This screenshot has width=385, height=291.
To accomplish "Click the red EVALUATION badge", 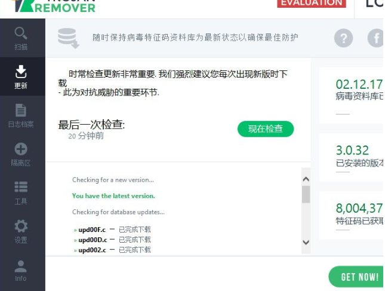I will 312,4.
